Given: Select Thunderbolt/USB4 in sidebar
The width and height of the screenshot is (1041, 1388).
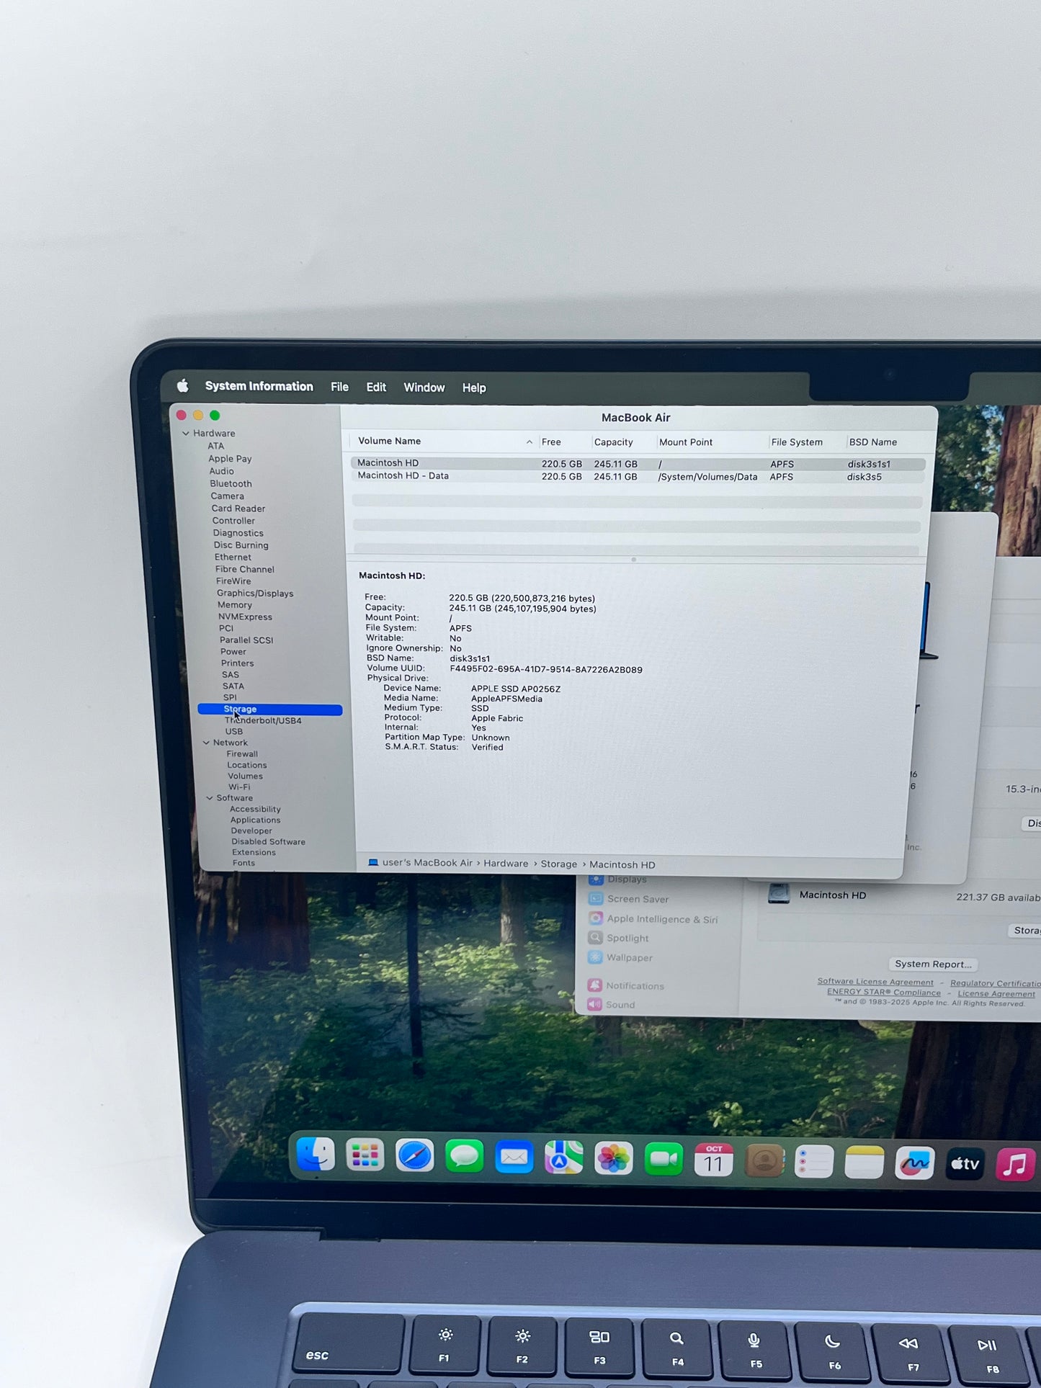Looking at the screenshot, I should pyautogui.click(x=263, y=720).
